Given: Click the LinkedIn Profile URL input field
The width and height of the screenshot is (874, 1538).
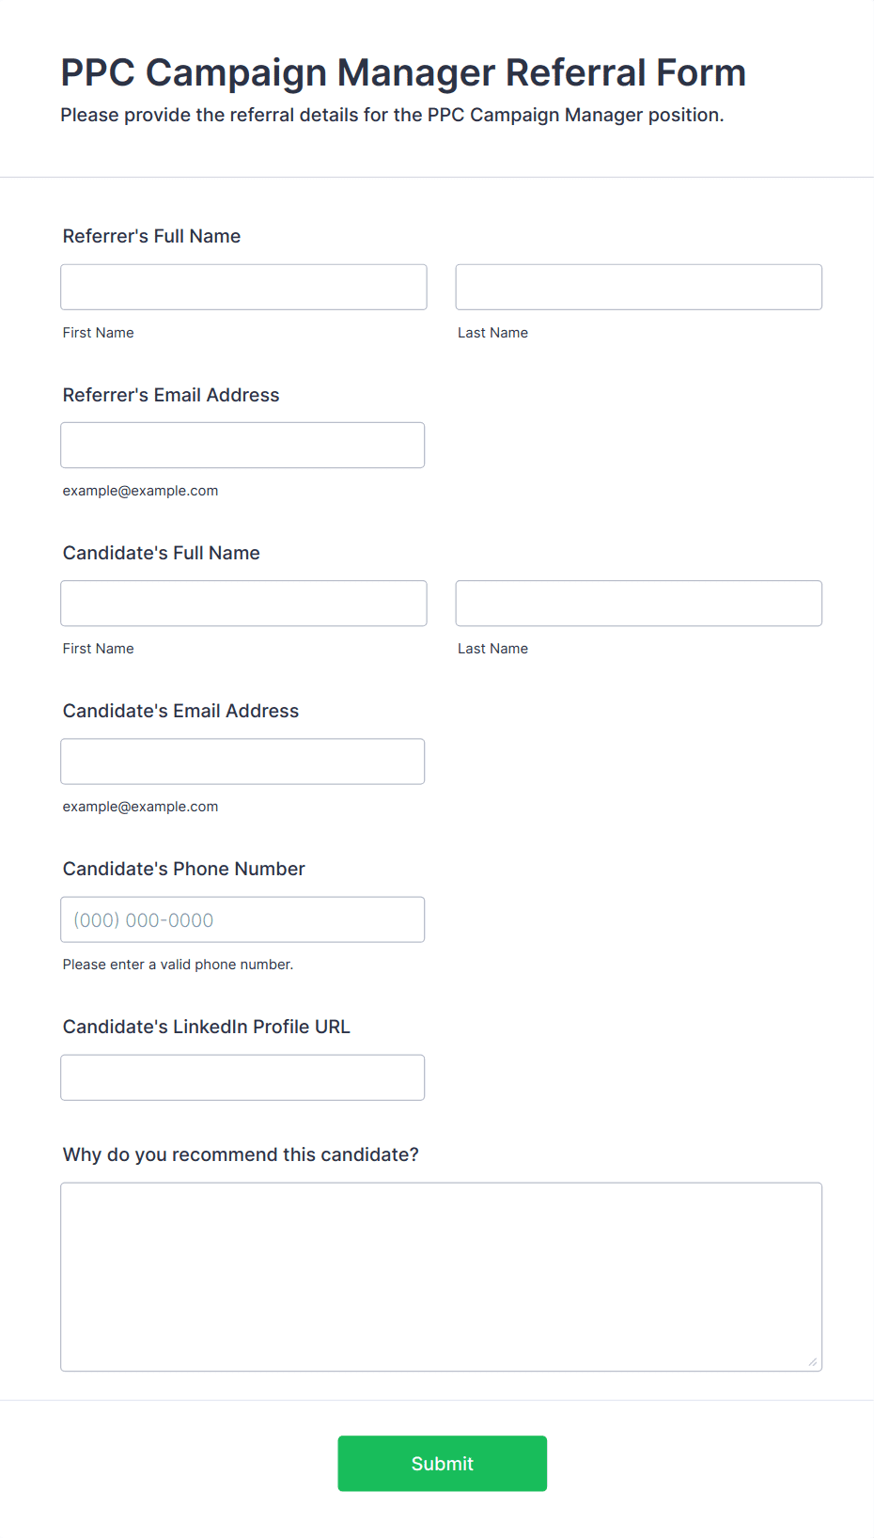Looking at the screenshot, I should (x=242, y=1076).
